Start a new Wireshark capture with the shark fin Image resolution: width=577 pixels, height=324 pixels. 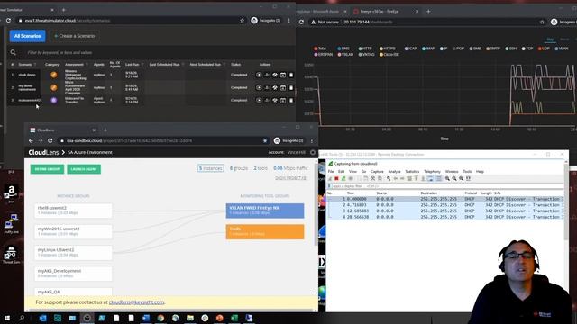330,178
